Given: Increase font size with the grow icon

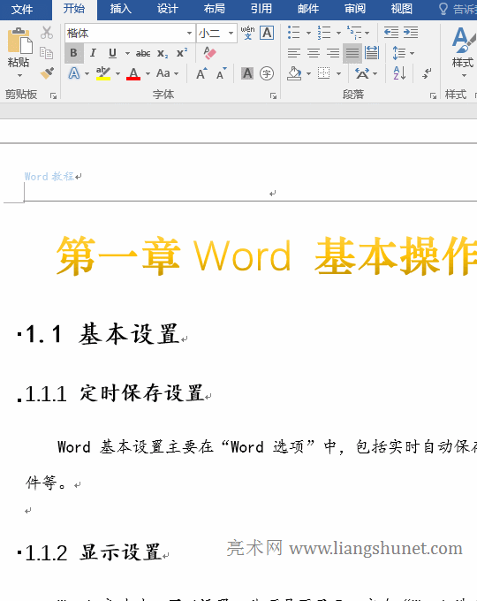Looking at the screenshot, I should point(201,72).
